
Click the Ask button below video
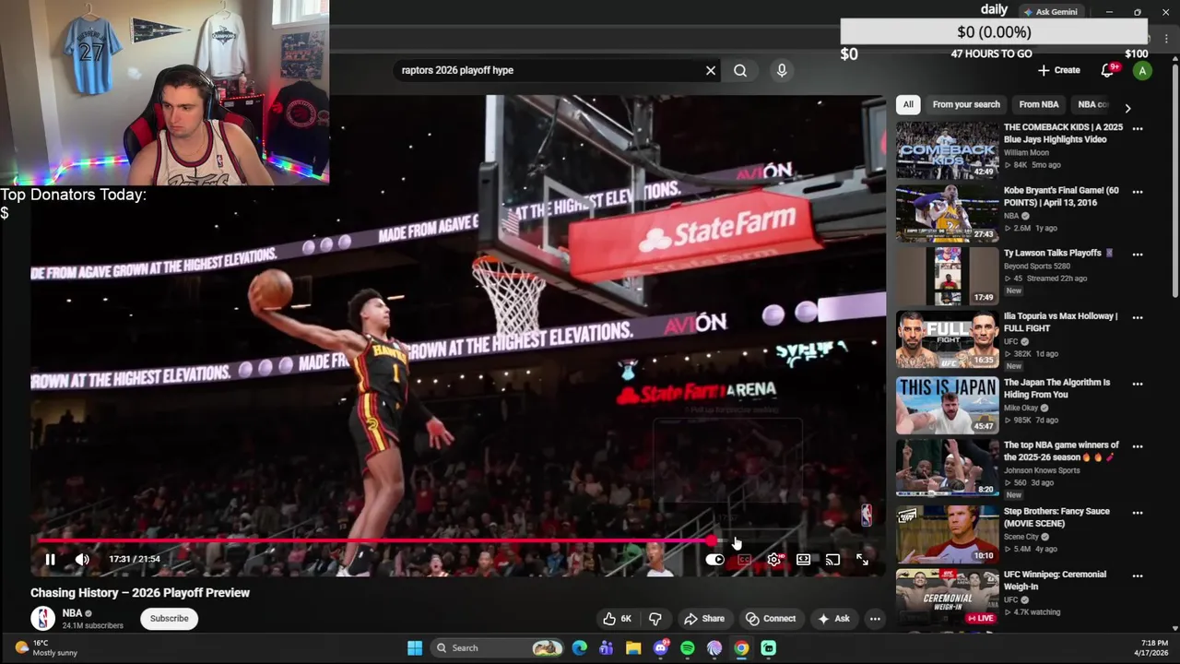(833, 619)
